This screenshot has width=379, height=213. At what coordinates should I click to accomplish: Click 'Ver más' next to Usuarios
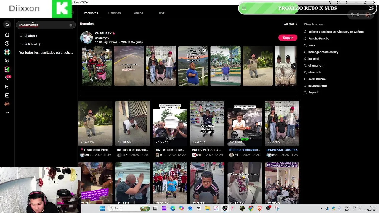coord(290,24)
